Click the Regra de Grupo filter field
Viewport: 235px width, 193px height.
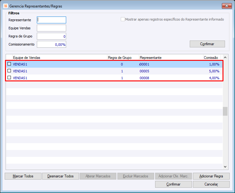click(x=51, y=36)
